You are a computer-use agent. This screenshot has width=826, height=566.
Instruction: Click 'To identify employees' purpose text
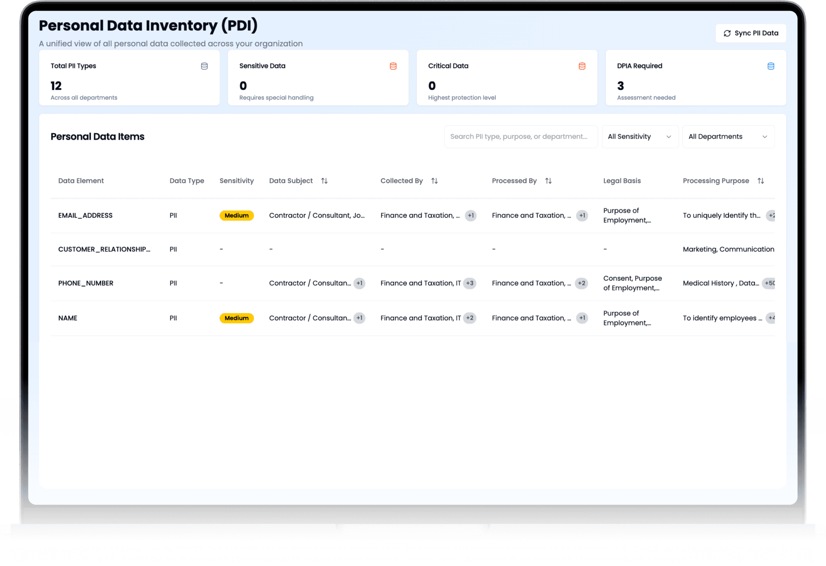722,318
